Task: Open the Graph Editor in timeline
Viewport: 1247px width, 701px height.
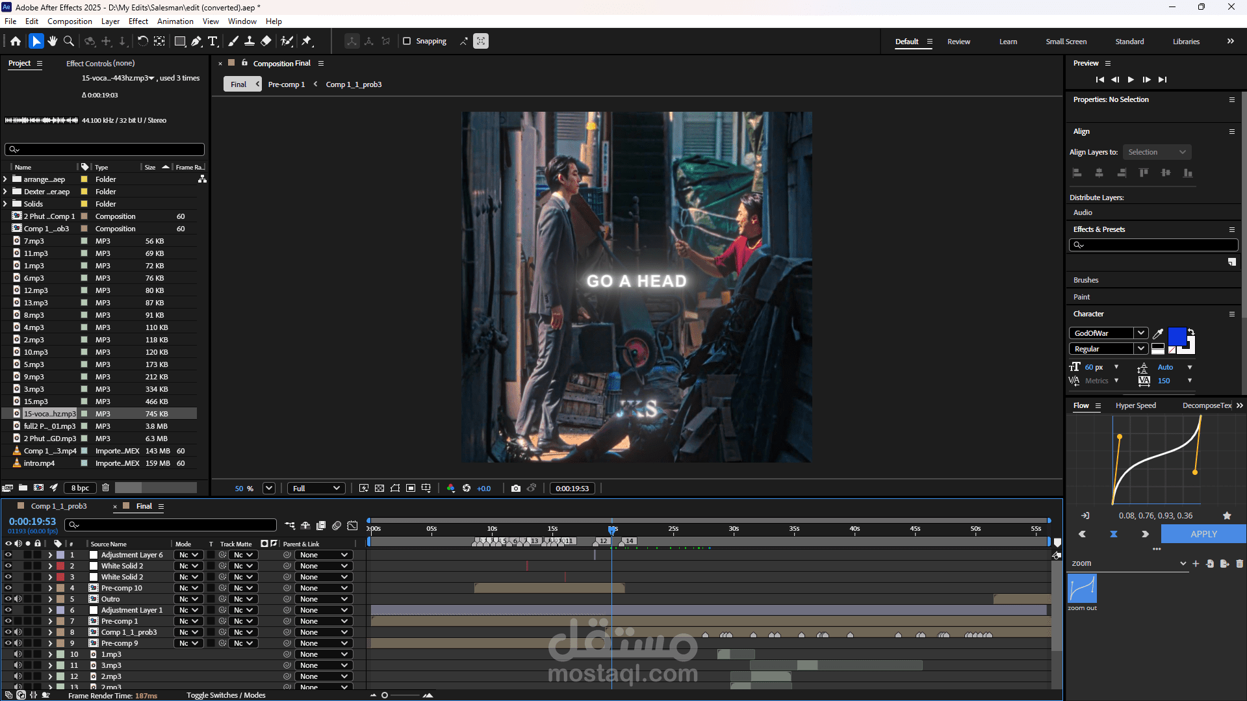Action: [352, 526]
